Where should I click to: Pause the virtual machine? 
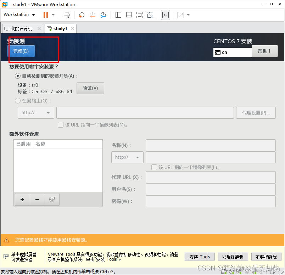pyautogui.click(x=46, y=15)
